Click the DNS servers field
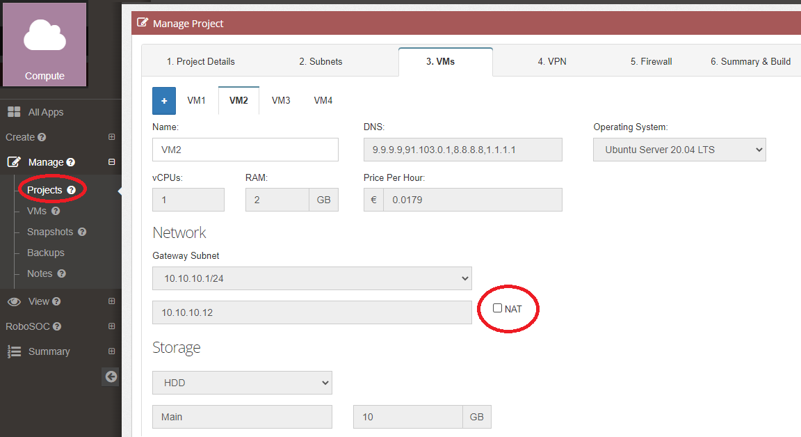This screenshot has width=801, height=437. pyautogui.click(x=463, y=150)
